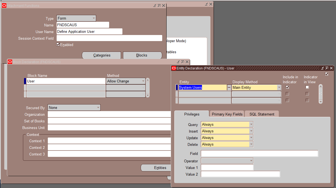
Task: Toggle the checkbox at Entity Declaration top-right corner
Action: [327, 74]
